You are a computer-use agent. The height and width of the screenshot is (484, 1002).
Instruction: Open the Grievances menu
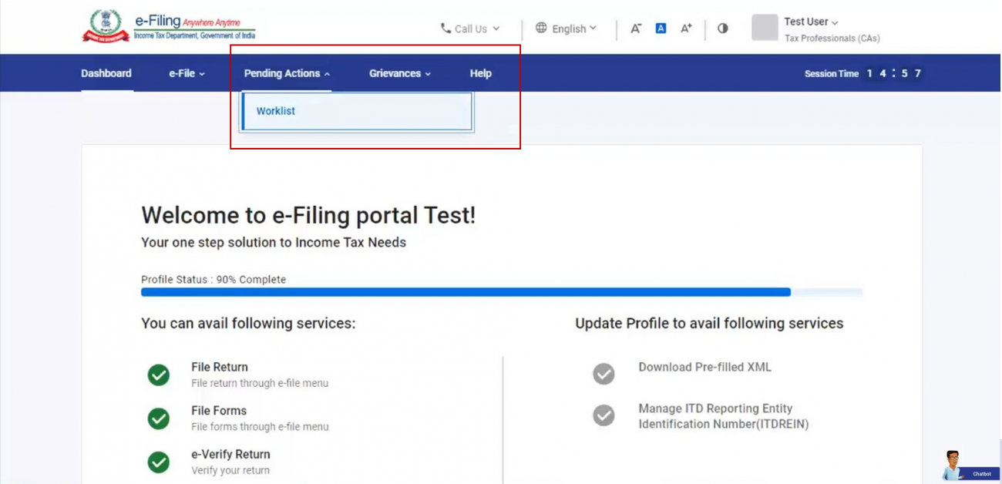pyautogui.click(x=399, y=73)
